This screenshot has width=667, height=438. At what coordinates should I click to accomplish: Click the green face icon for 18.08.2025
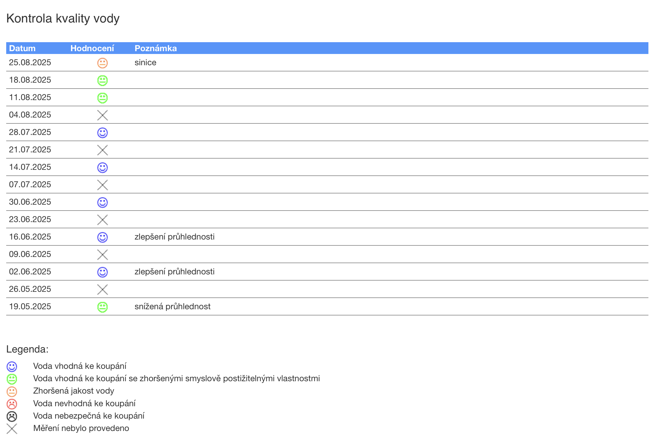coord(102,80)
